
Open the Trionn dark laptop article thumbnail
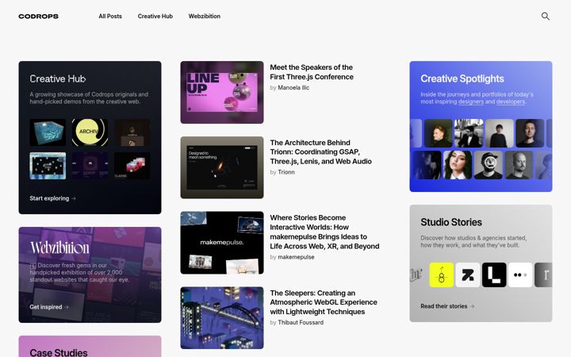tap(222, 167)
